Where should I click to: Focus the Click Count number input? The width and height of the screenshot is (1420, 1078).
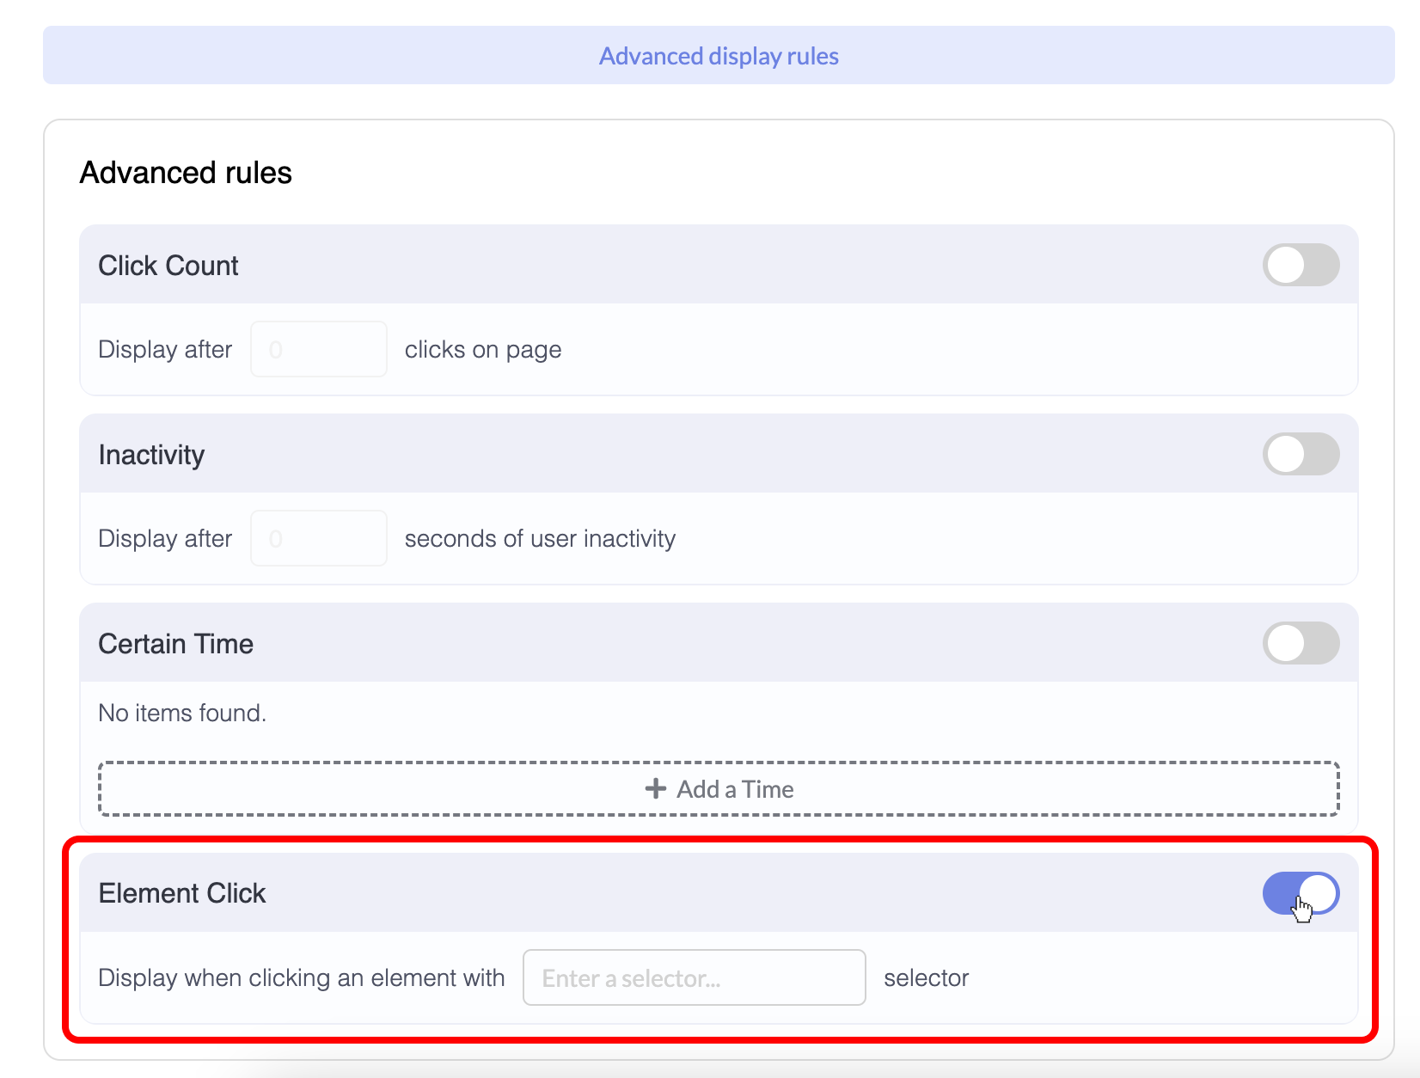(318, 349)
